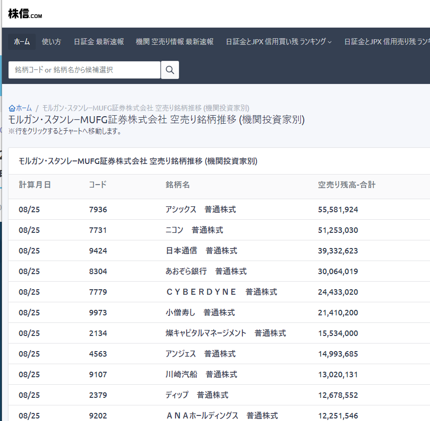Select the 川崎汽船 9107 row
This screenshot has height=421, width=430.
click(201, 374)
